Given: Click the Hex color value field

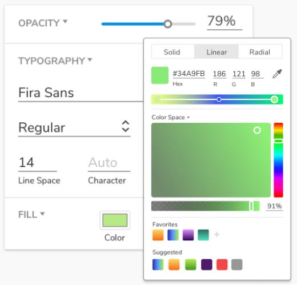Looking at the screenshot, I should [188, 74].
